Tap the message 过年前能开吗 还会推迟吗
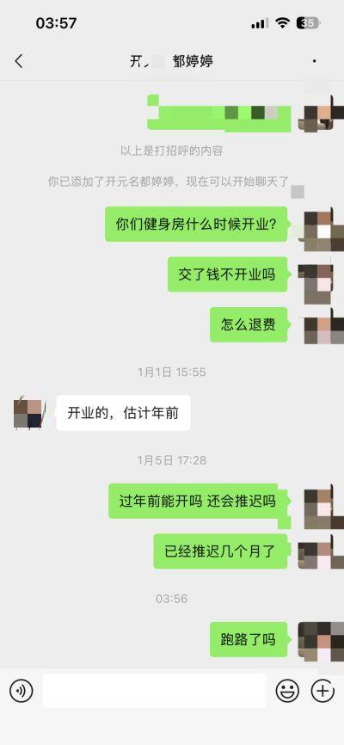The height and width of the screenshot is (745, 344). [x=198, y=501]
